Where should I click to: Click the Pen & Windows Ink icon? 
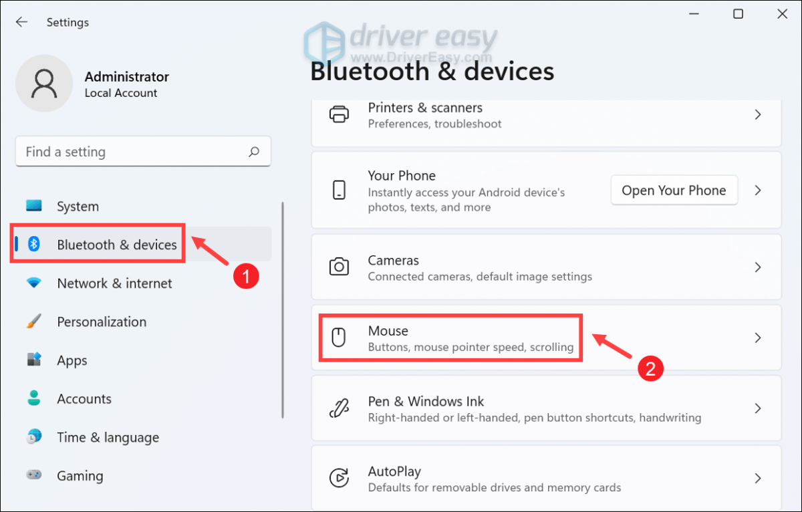[x=340, y=408]
